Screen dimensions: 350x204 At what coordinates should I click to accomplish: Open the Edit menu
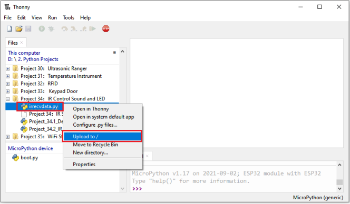(22, 17)
